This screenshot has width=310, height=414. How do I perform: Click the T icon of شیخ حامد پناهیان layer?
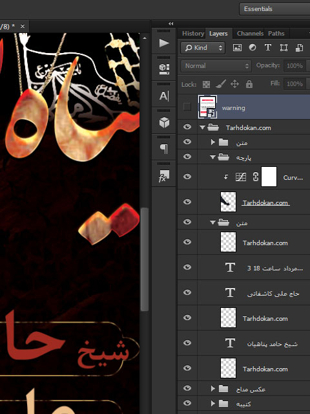coord(230,343)
